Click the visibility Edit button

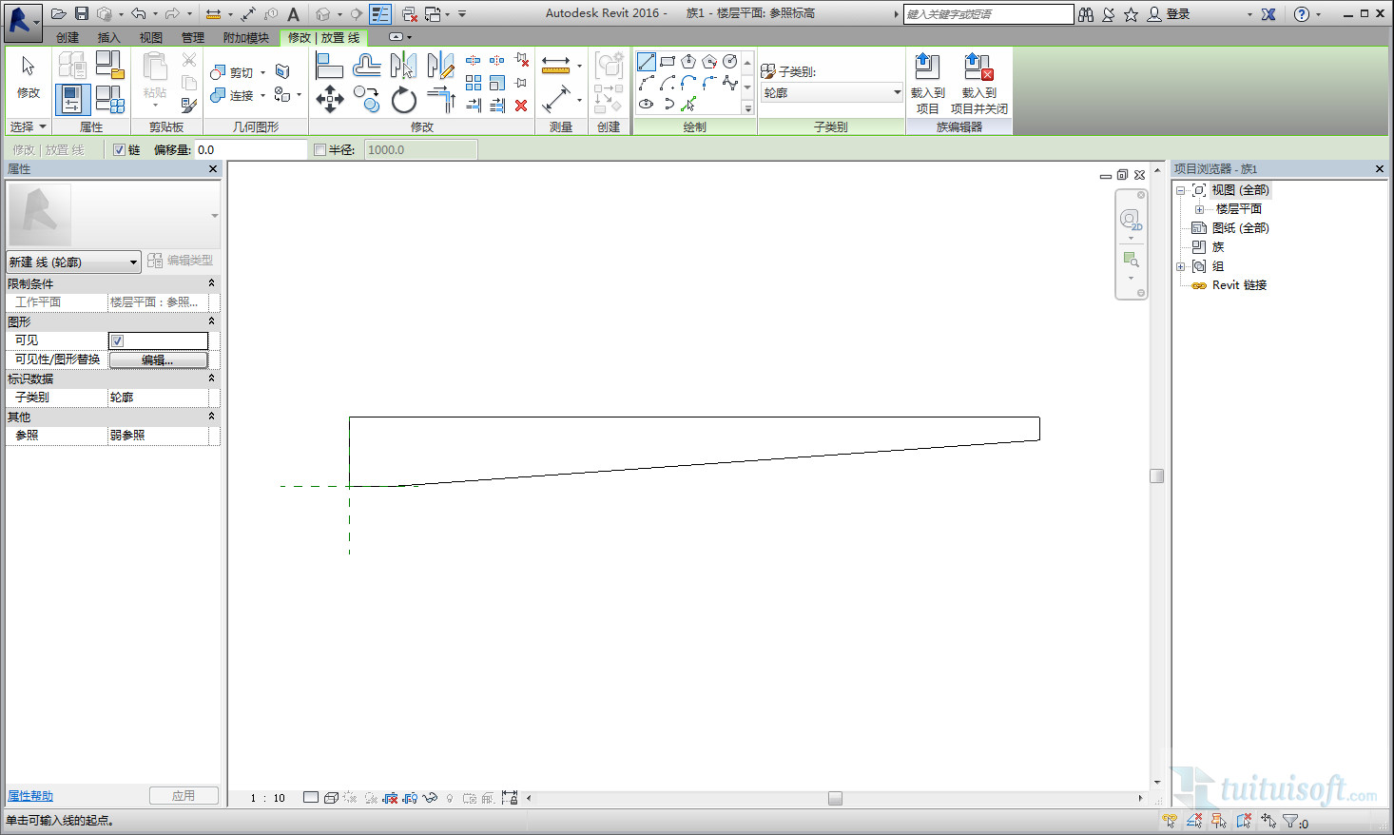click(158, 359)
